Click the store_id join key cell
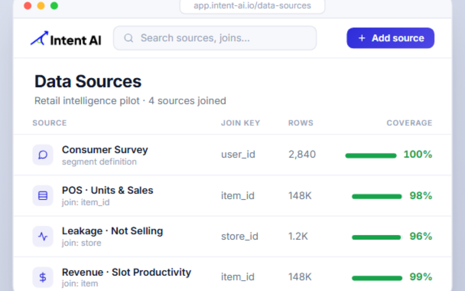The image size is (465, 291). coord(240,237)
